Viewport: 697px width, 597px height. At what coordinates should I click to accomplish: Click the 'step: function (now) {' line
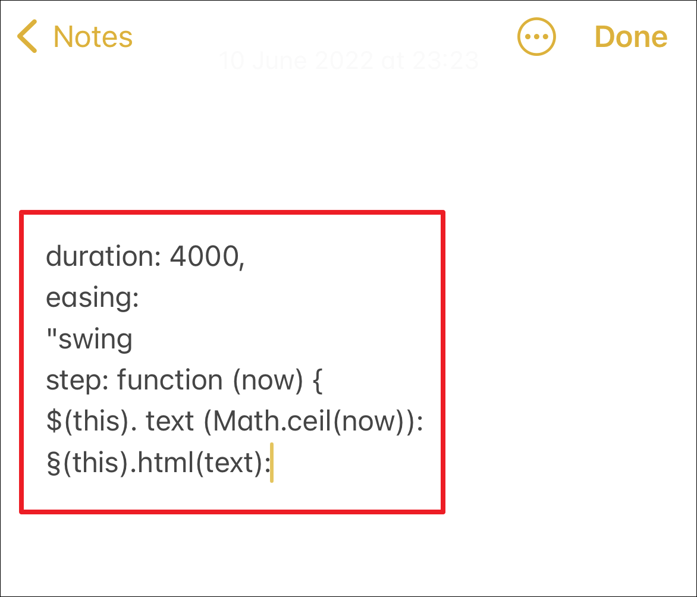[184, 380]
